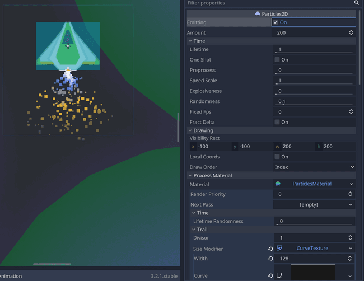364x281 pixels.
Task: Click the Visibility Rect y field
Action: [253, 147]
